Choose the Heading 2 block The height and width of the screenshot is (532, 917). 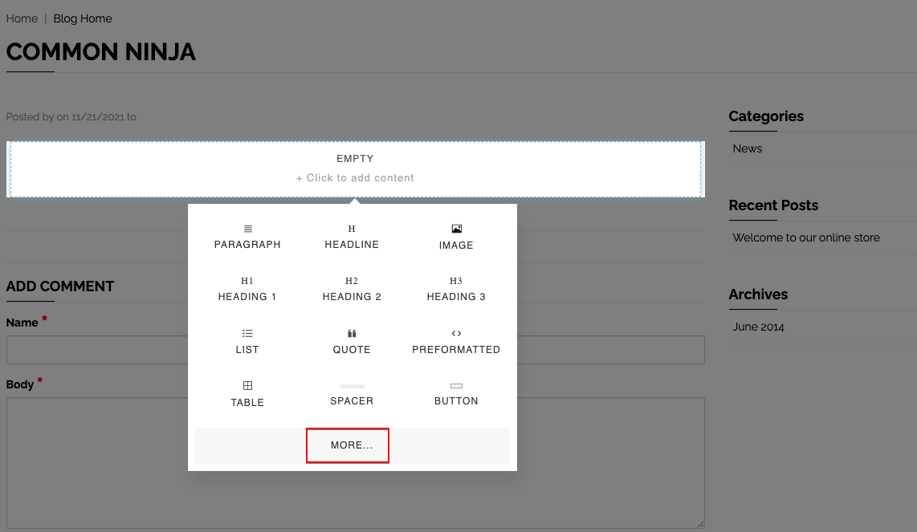(352, 289)
